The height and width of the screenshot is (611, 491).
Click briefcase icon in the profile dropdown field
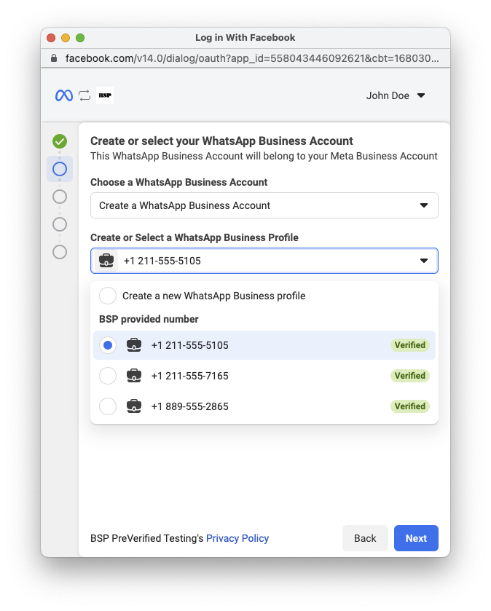point(106,261)
